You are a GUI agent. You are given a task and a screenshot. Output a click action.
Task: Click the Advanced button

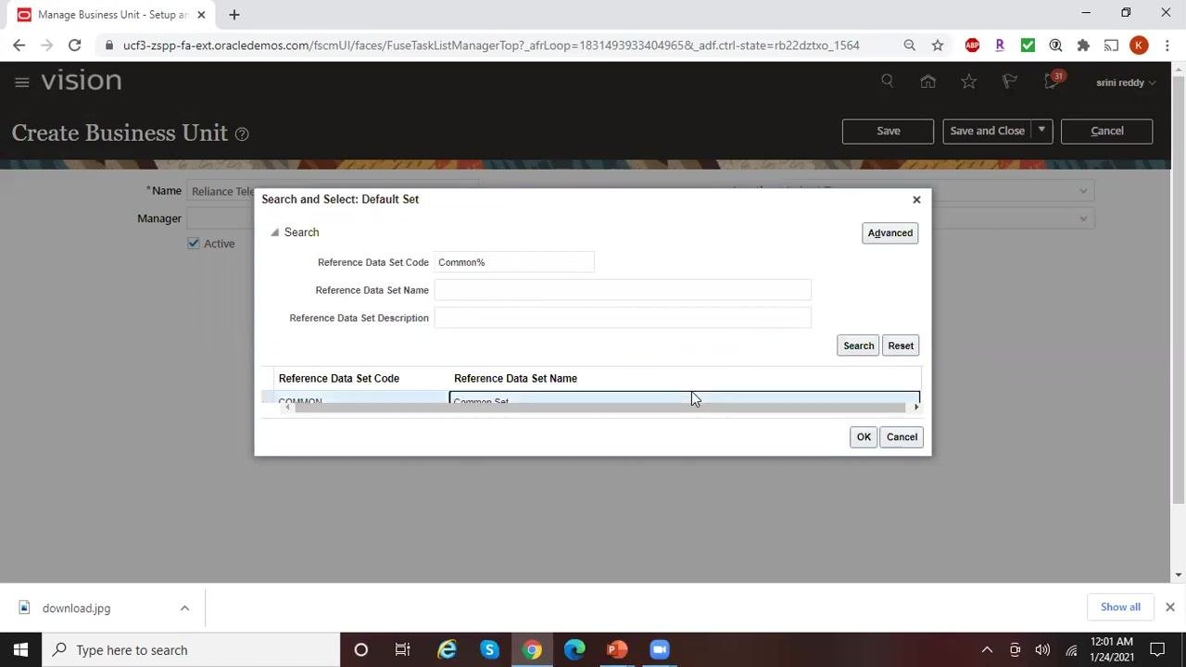890,233
